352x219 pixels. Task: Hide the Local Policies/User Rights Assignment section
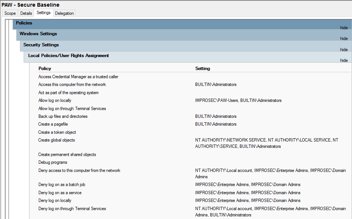(344, 60)
